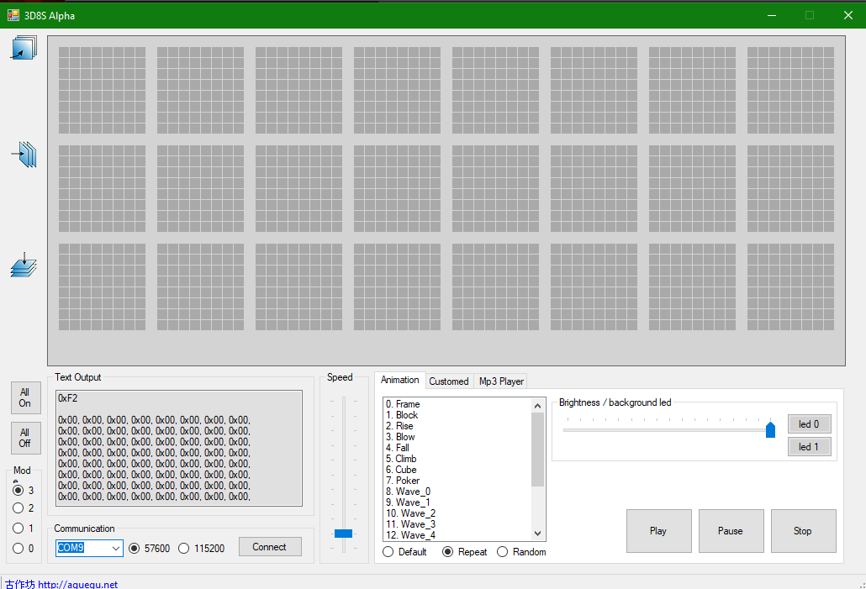Click the Connect button

270,546
